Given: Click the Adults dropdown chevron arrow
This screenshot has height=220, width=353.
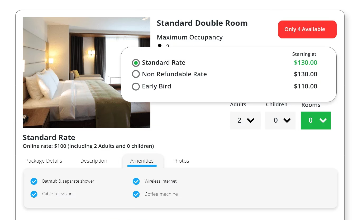Looking at the screenshot, I should [250, 120].
